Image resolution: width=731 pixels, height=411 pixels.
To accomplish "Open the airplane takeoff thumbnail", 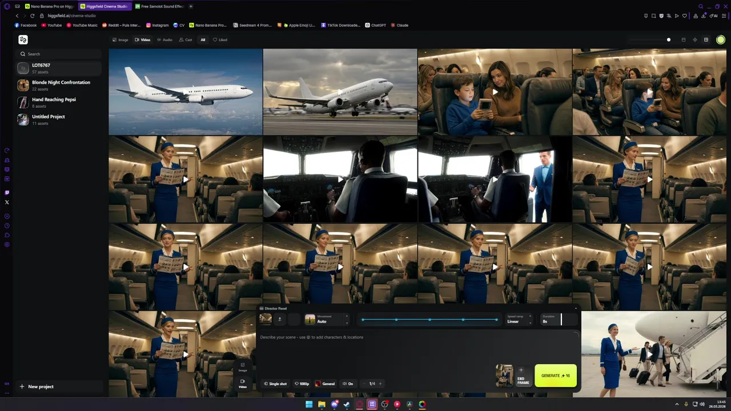I will (x=340, y=91).
